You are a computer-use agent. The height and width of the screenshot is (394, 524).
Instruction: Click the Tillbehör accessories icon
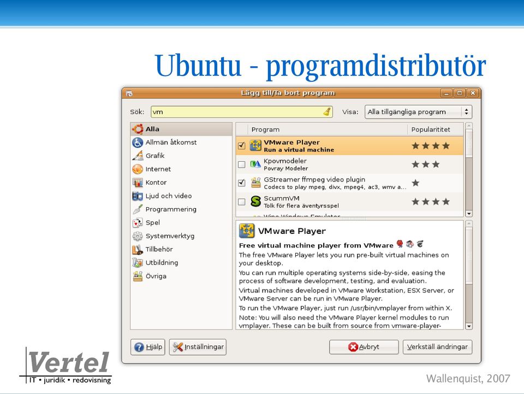click(138, 250)
